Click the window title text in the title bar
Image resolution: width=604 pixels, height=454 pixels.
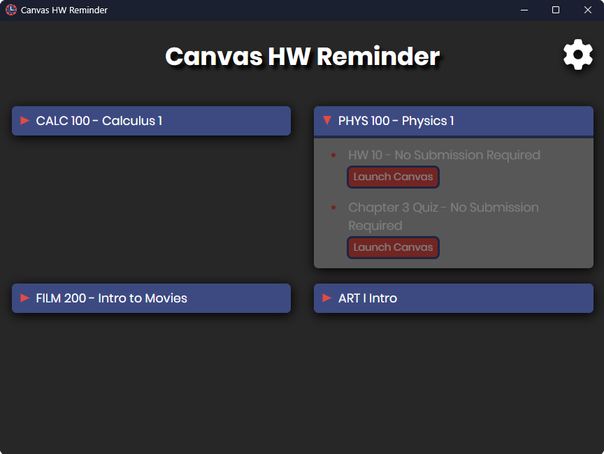pyautogui.click(x=64, y=10)
